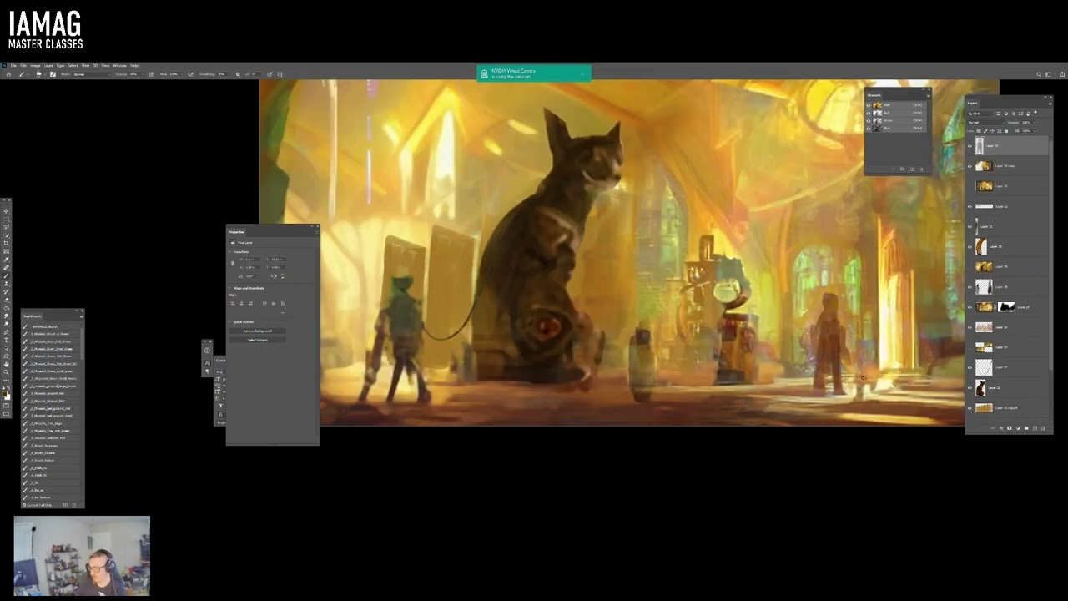Image resolution: width=1068 pixels, height=601 pixels.
Task: Open more align options ellipsis in Properties
Action: 283,313
